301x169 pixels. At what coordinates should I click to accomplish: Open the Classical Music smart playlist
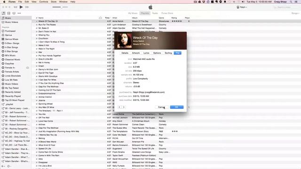(13, 60)
